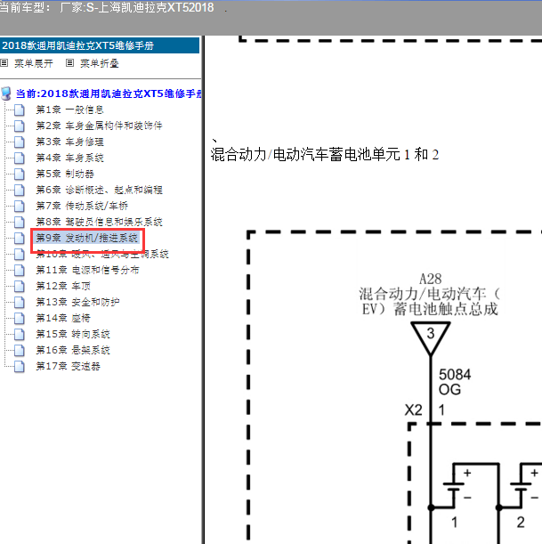The width and height of the screenshot is (542, 544).
Task: Click connector label X2 in diagram
Action: (x=413, y=410)
